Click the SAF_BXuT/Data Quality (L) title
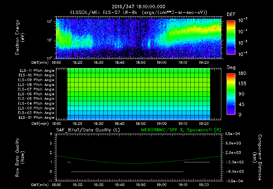This screenshot has height=189, width=273. 88,130
